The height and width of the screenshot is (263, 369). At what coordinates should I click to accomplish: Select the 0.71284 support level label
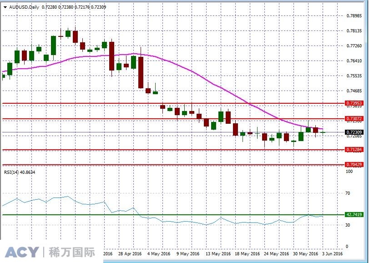click(x=354, y=150)
